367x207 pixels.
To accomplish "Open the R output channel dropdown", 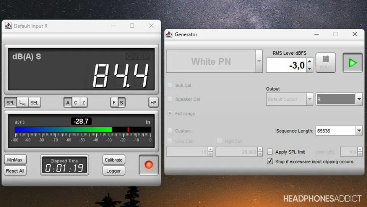I will tap(359, 99).
